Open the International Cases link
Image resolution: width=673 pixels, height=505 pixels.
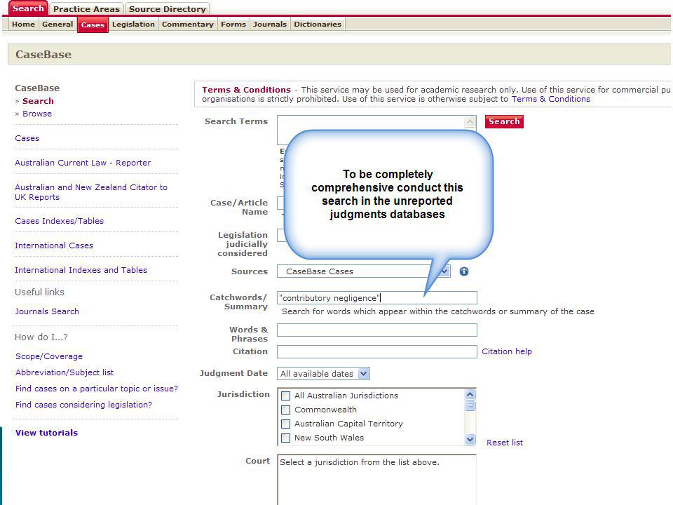54,245
